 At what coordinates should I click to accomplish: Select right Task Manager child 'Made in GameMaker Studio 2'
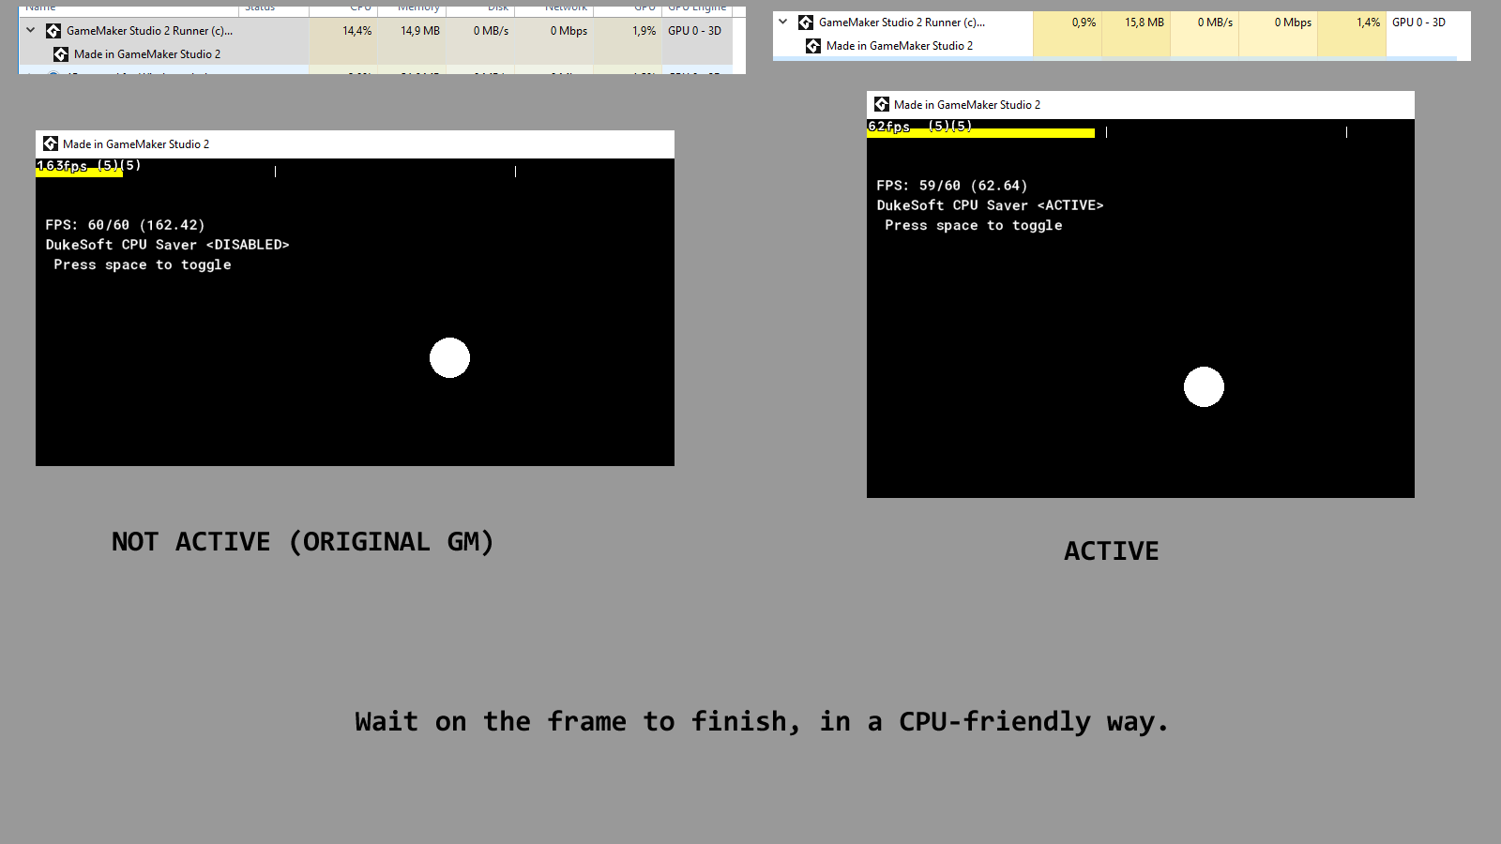[x=900, y=46]
